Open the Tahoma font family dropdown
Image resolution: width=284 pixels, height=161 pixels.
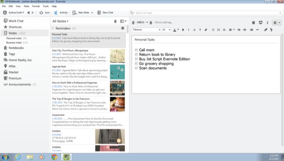pos(146,30)
